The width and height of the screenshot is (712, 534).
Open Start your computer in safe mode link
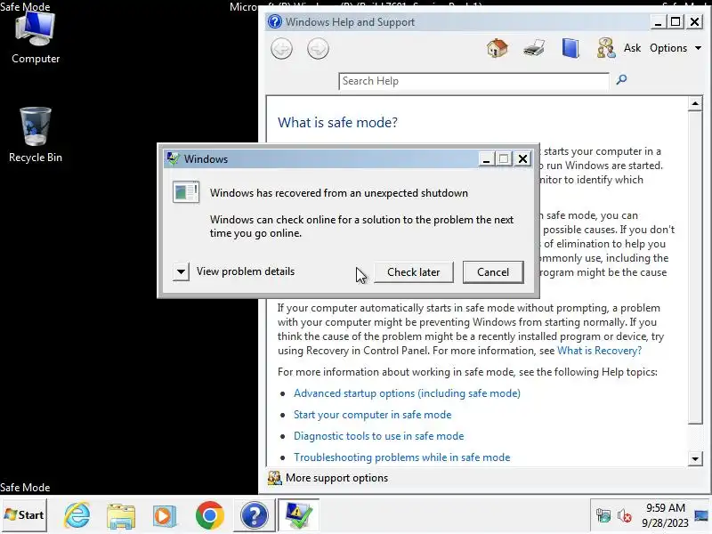(x=372, y=415)
